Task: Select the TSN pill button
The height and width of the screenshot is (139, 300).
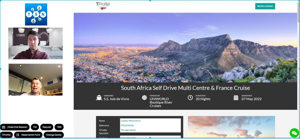Action: tap(59, 127)
